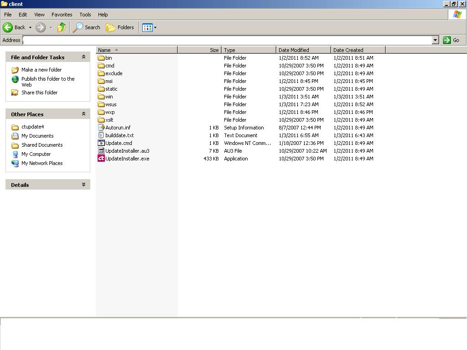Open My Network Places link
The image size is (467, 350).
click(x=42, y=163)
